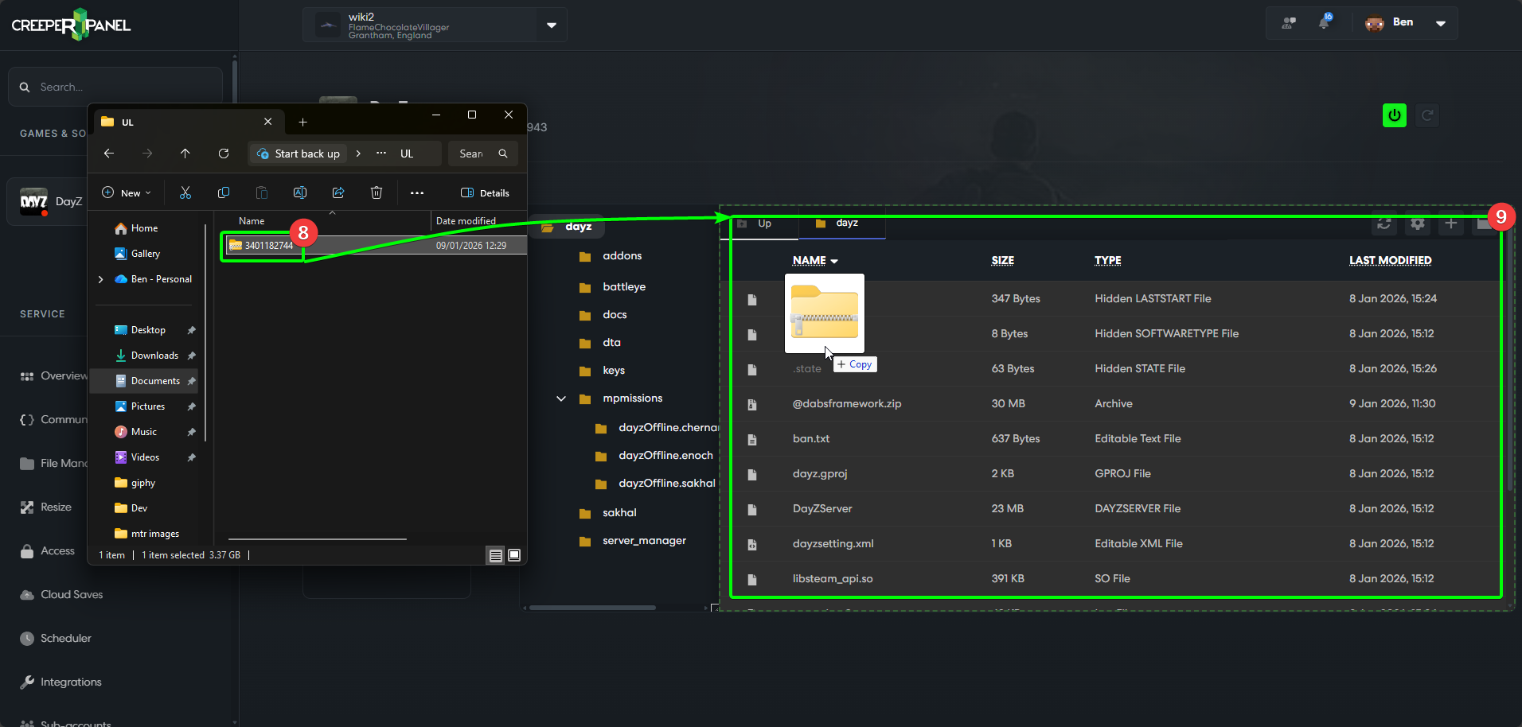The width and height of the screenshot is (1522, 727).
Task: Click the Delete trash icon in Explorer
Action: 377,192
